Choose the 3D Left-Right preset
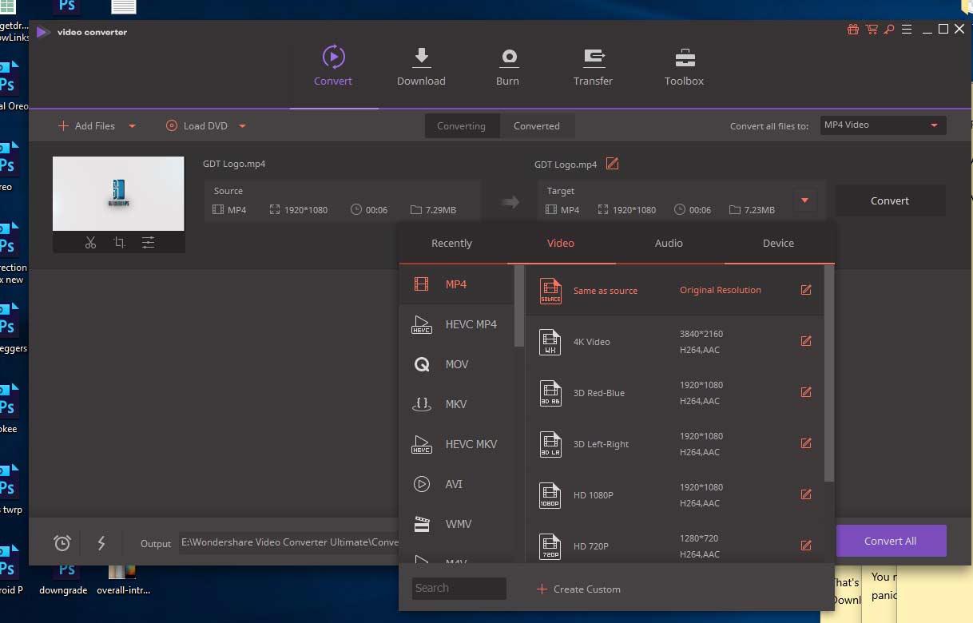The image size is (973, 623). pos(674,443)
